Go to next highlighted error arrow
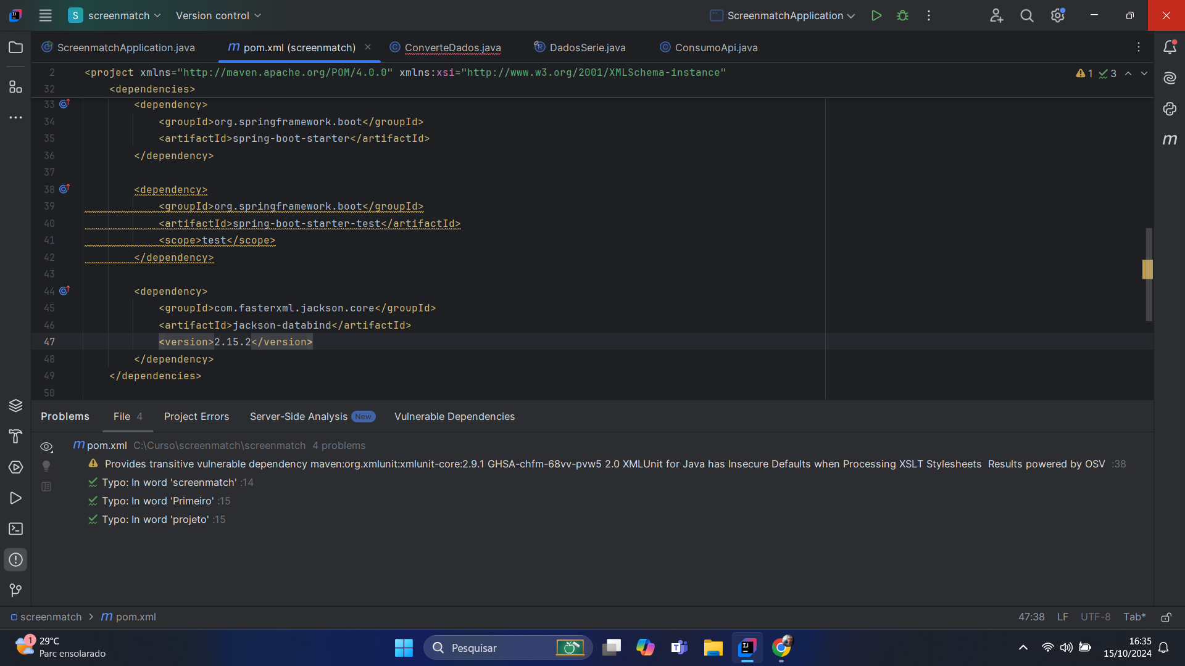The width and height of the screenshot is (1185, 666). [x=1144, y=73]
